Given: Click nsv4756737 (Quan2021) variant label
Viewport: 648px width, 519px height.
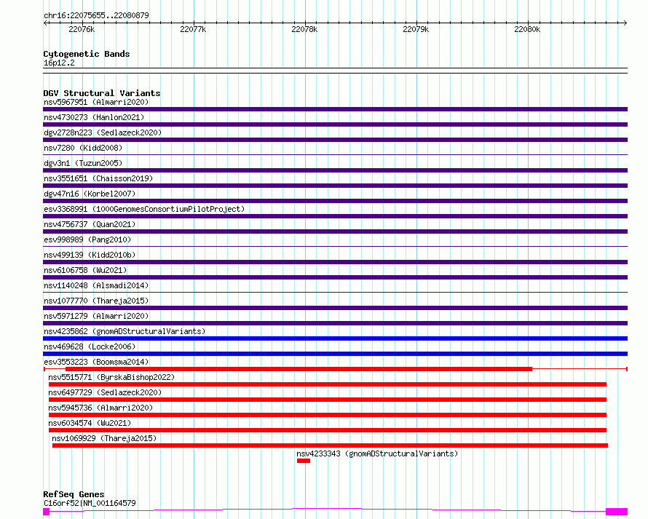Looking at the screenshot, I should tap(90, 224).
